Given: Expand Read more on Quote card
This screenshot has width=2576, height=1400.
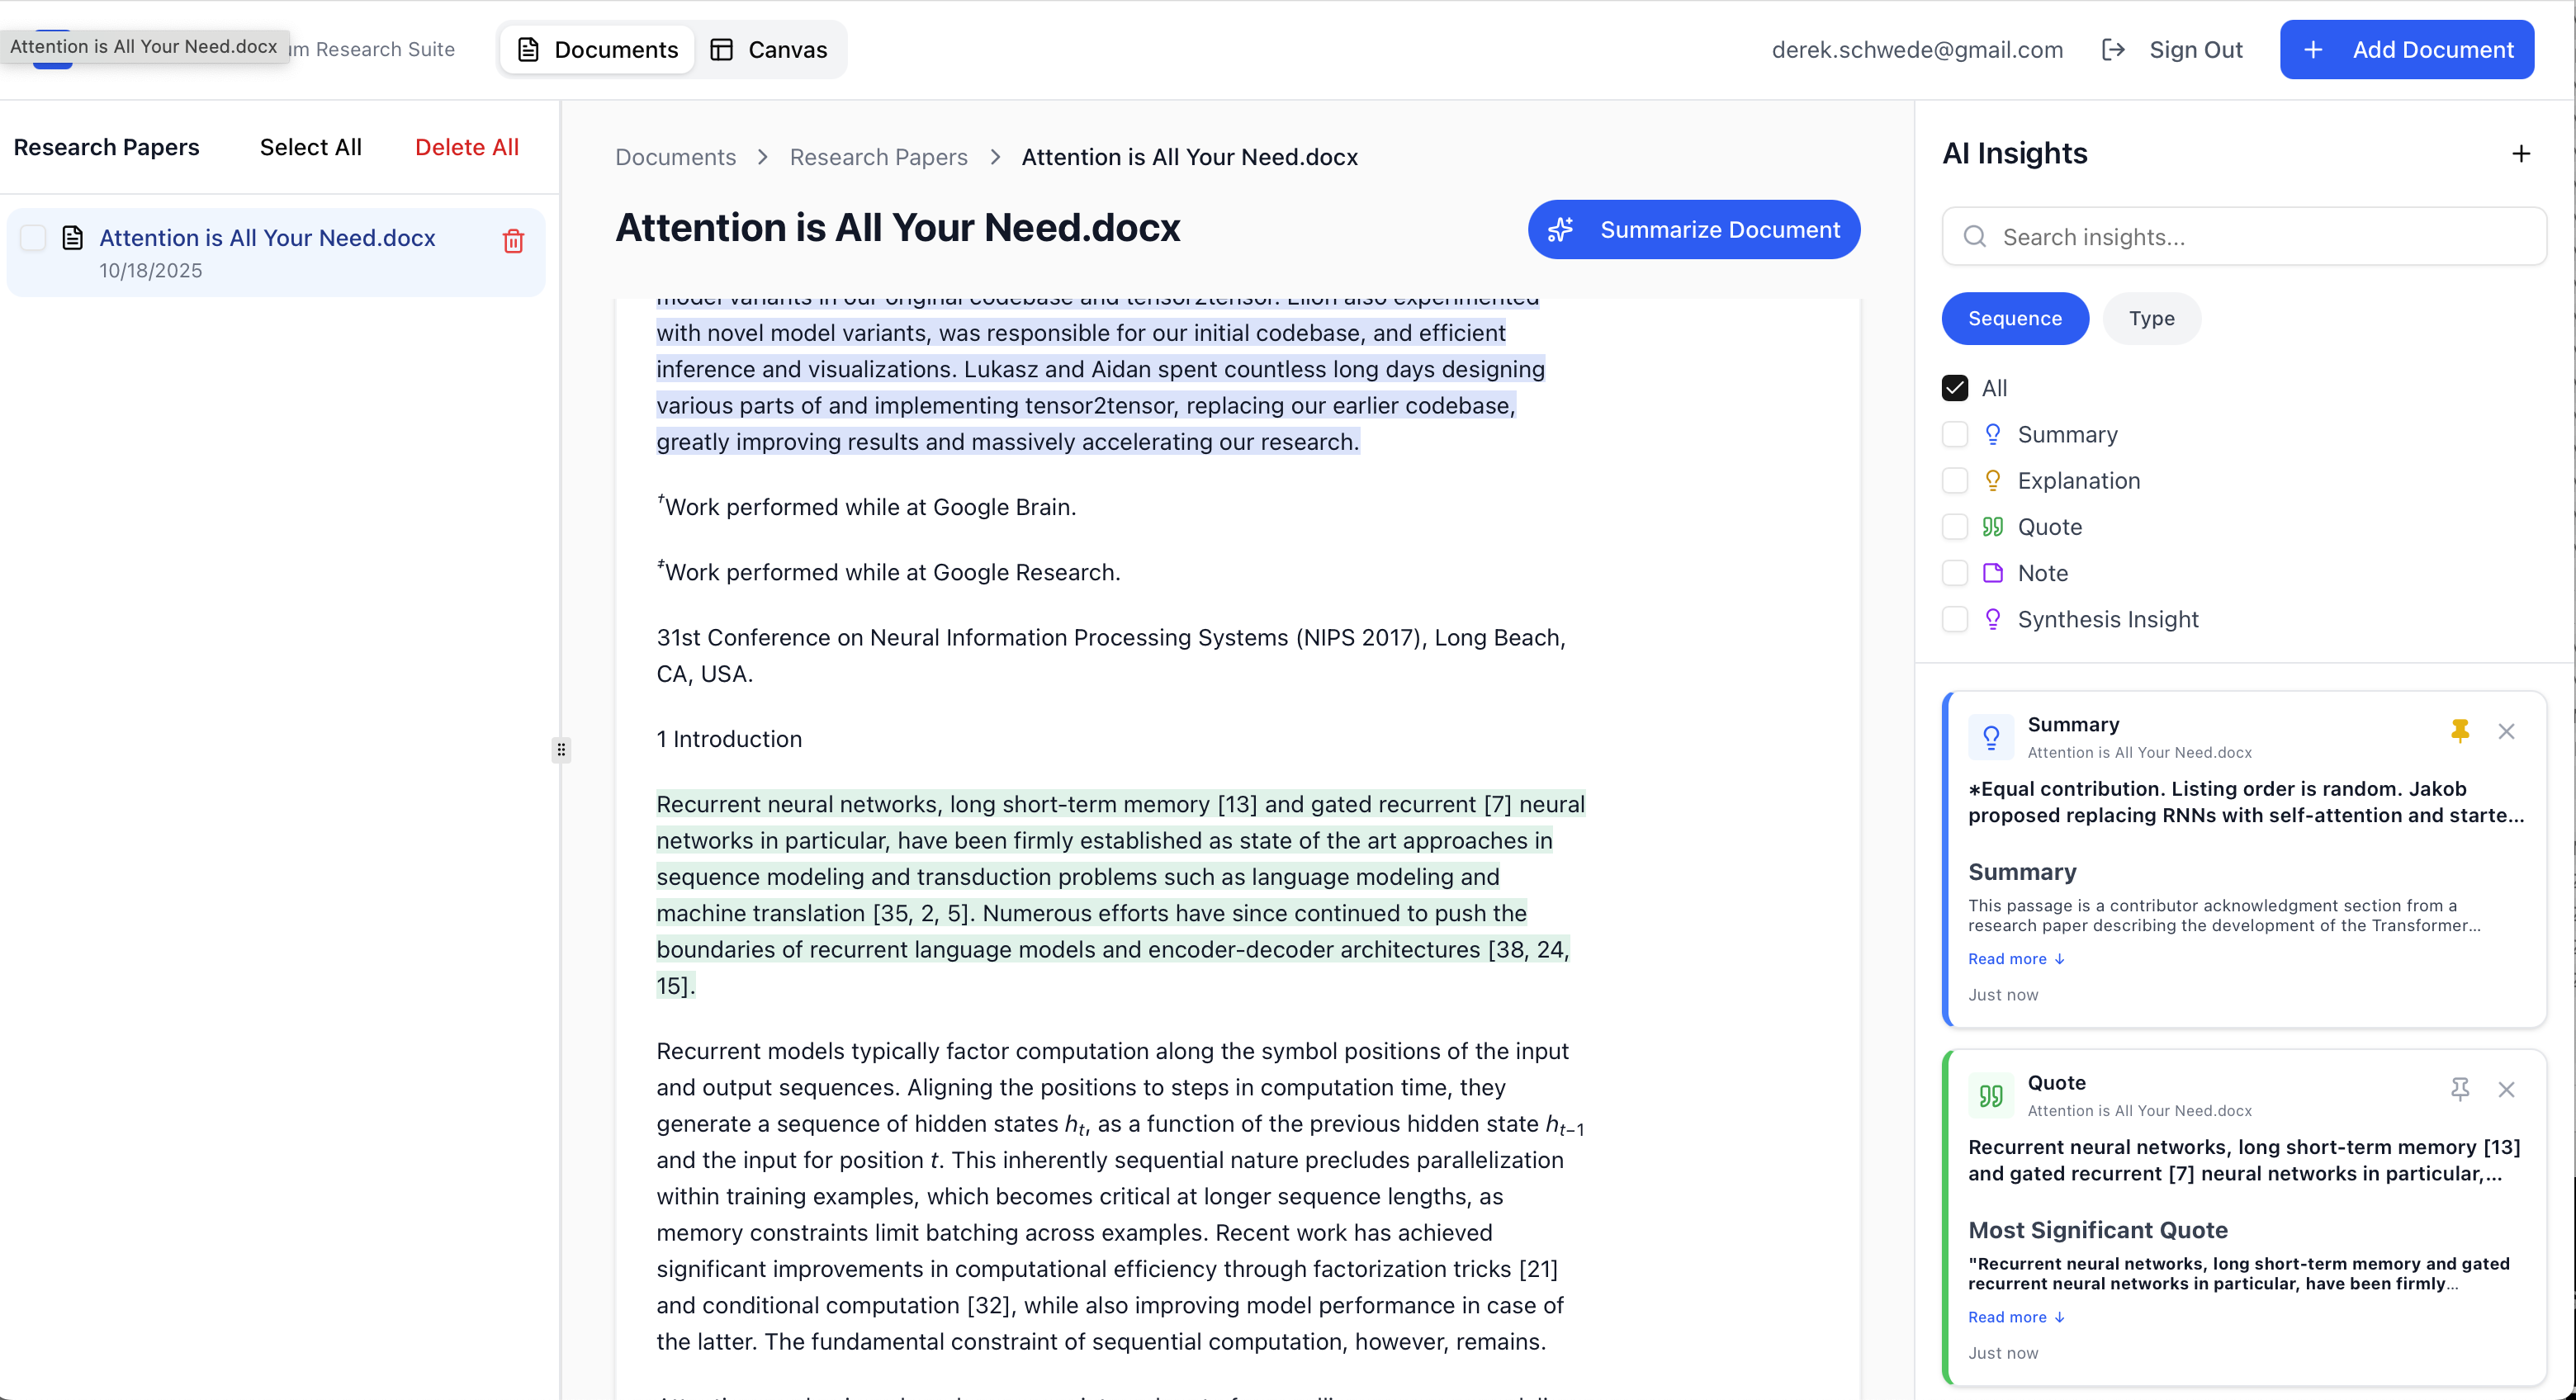Looking at the screenshot, I should click(2015, 1316).
